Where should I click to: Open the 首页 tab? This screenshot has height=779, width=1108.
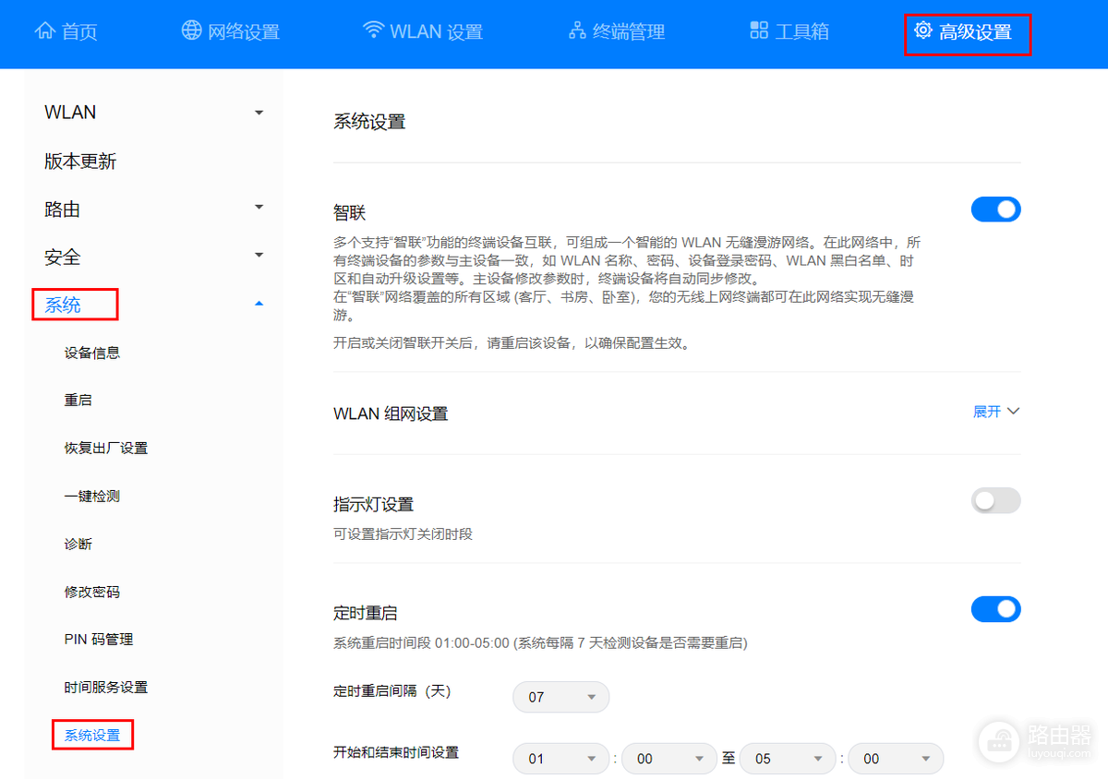point(66,31)
